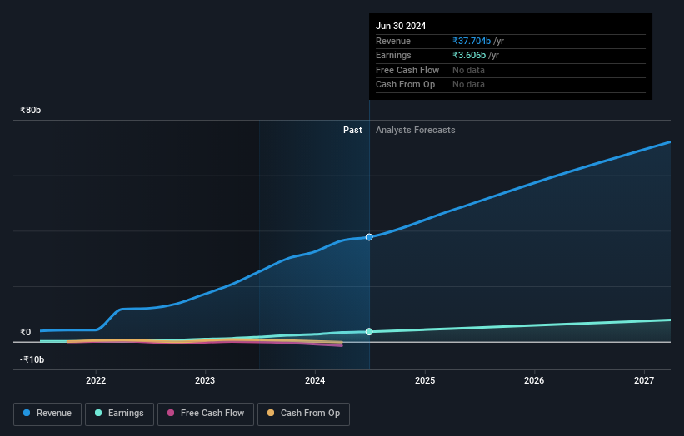Toggle the Earnings legend button
The width and height of the screenshot is (684, 436).
pos(119,414)
